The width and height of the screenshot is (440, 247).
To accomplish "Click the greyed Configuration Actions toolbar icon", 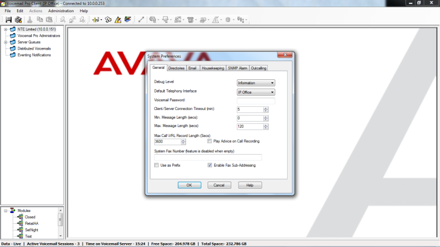I will click(x=178, y=20).
